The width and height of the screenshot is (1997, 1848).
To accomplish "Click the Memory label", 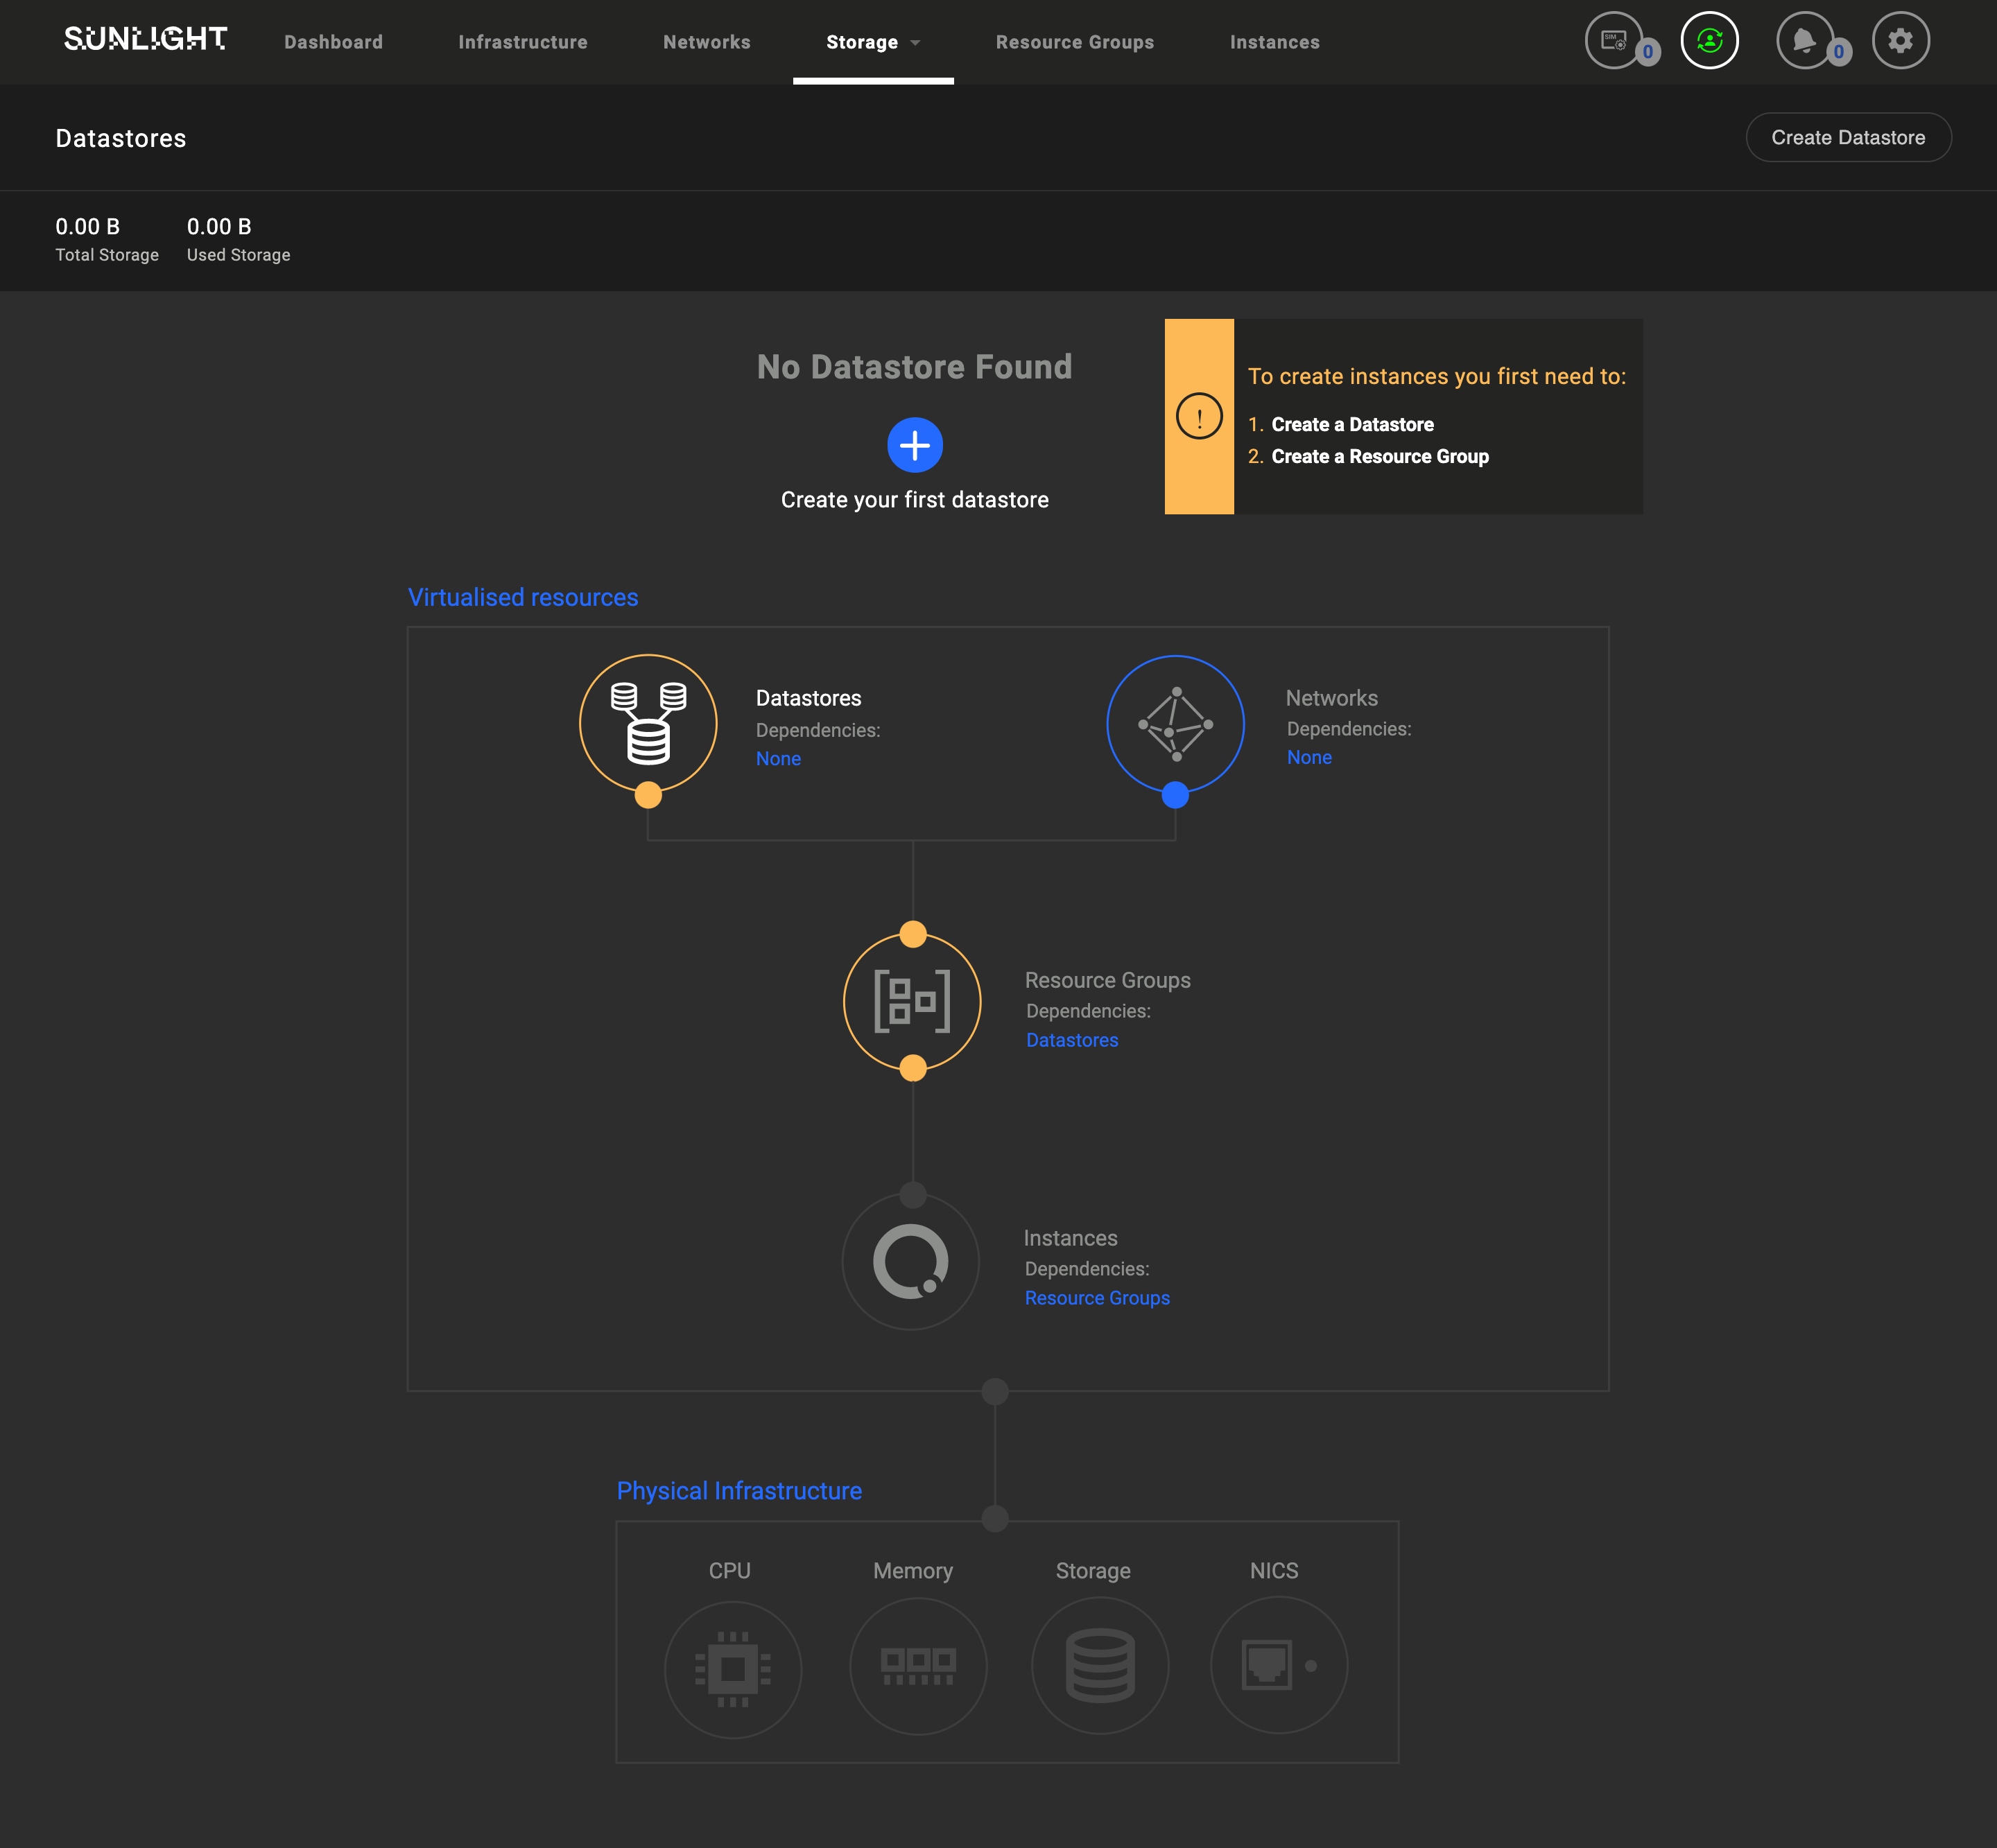I will (913, 1571).
